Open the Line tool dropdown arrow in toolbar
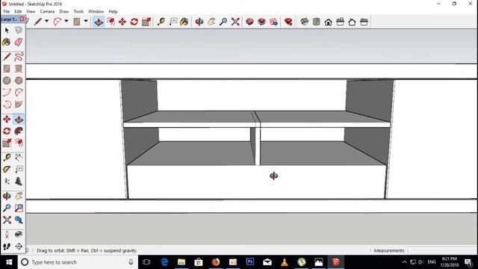The width and height of the screenshot is (478, 269). pyautogui.click(x=46, y=22)
